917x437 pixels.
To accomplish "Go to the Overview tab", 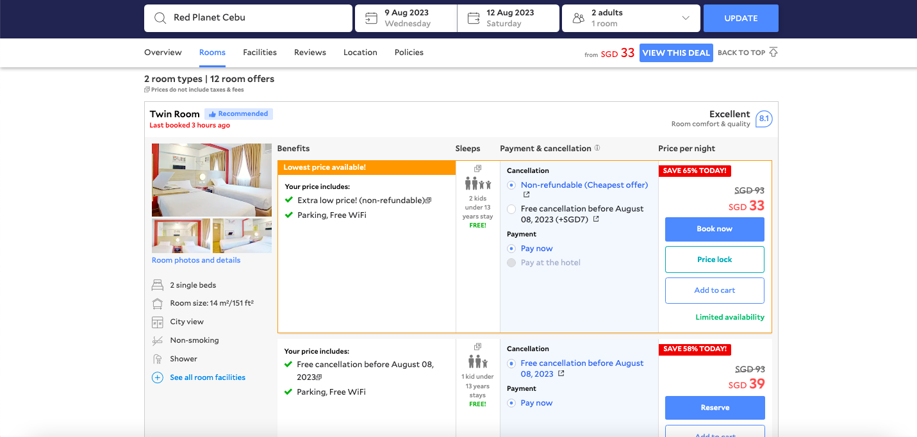I will coord(163,53).
